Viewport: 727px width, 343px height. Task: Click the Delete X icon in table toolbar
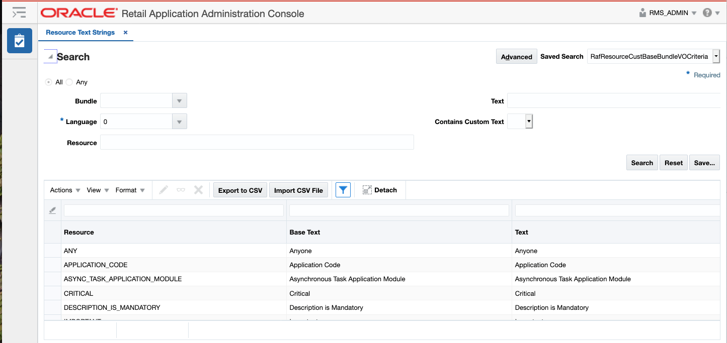(x=198, y=189)
